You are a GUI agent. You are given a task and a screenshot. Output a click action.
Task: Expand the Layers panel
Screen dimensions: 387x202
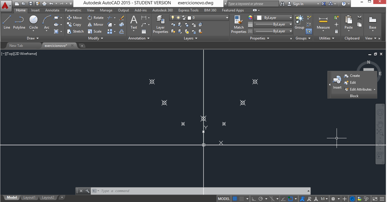(190, 38)
